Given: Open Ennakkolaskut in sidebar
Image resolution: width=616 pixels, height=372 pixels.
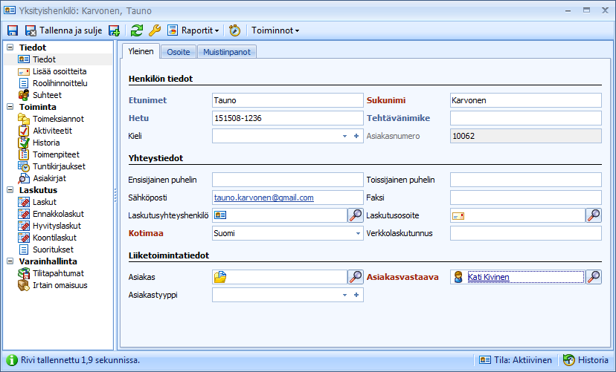Looking at the screenshot, I should 51,214.
